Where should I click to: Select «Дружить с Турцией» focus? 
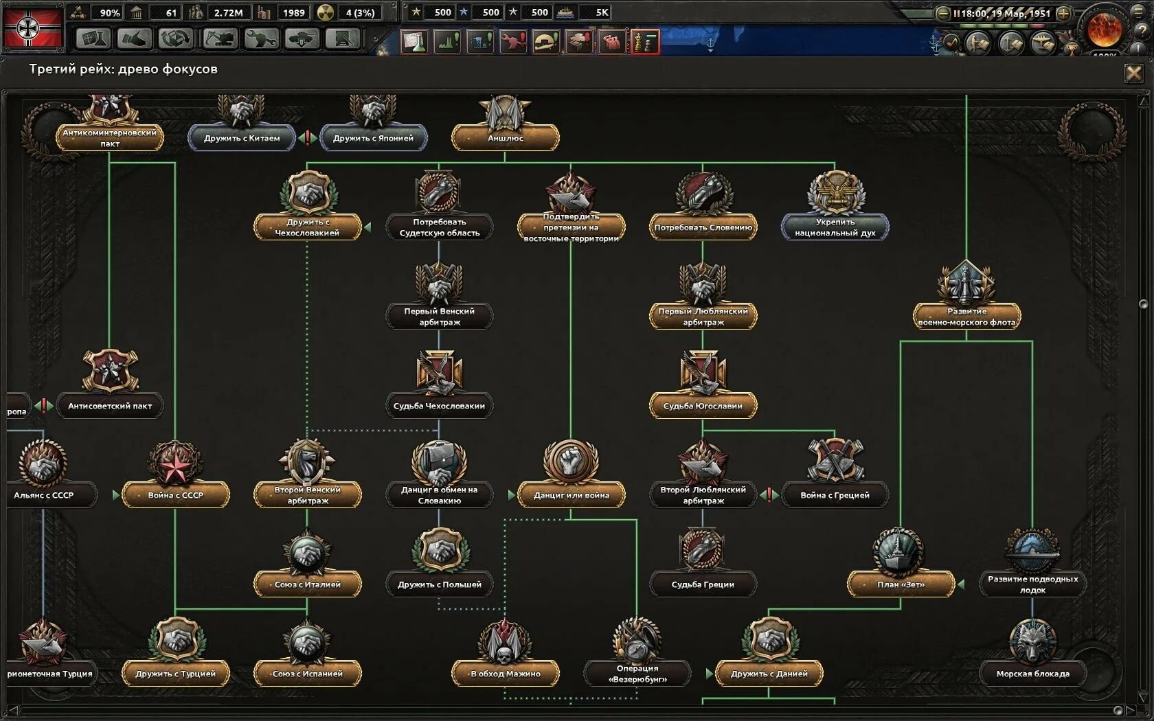176,674
